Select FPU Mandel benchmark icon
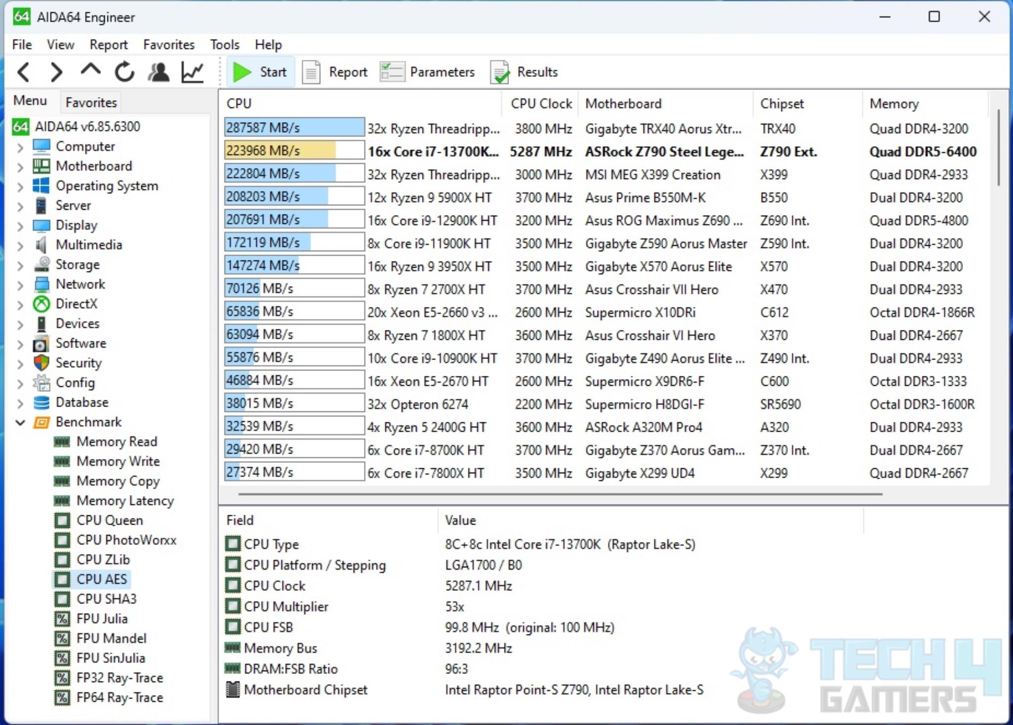 tap(62, 638)
